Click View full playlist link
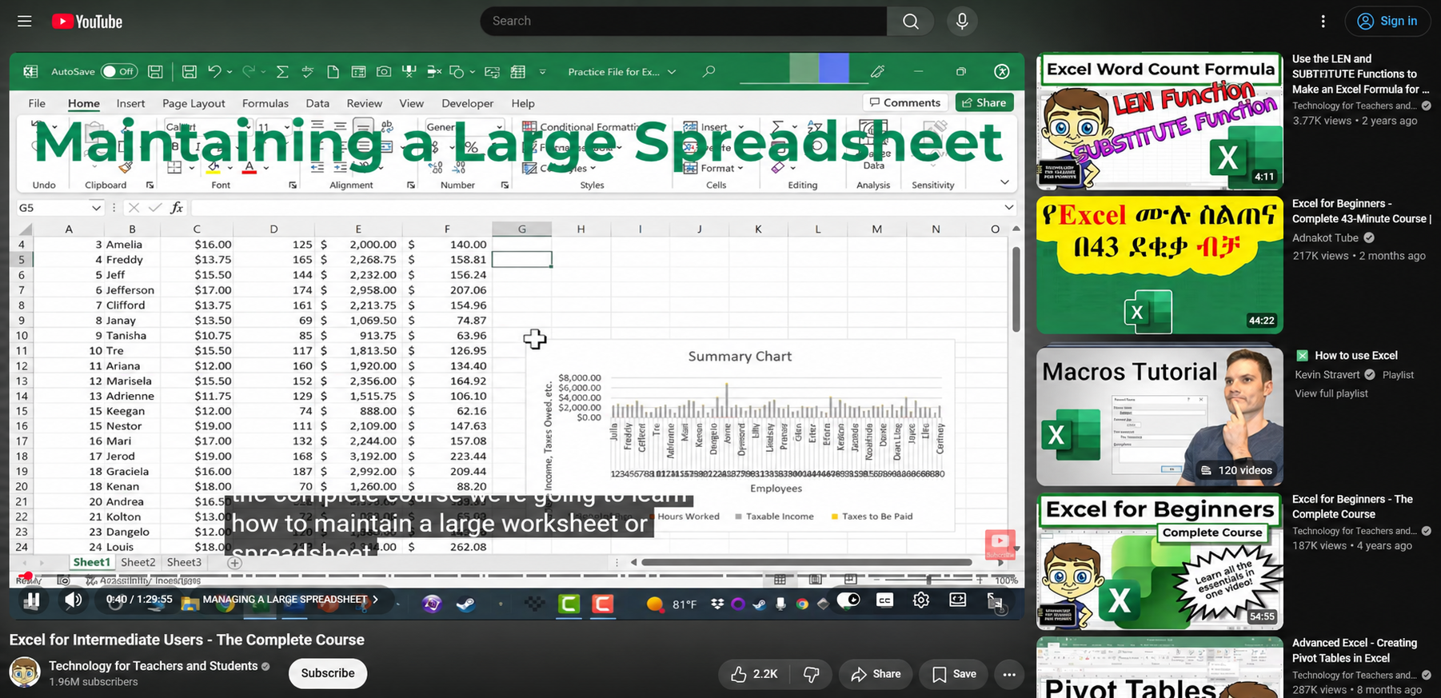Screen dimensions: 1441x698 1331,393
